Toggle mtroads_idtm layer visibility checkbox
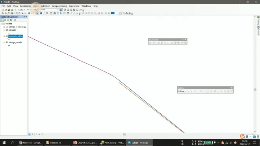 [x=7, y=36]
